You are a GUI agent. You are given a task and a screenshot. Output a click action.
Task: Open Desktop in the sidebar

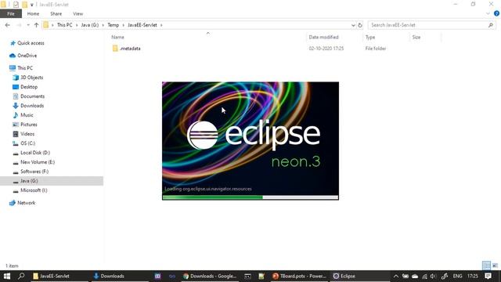pyautogui.click(x=29, y=87)
